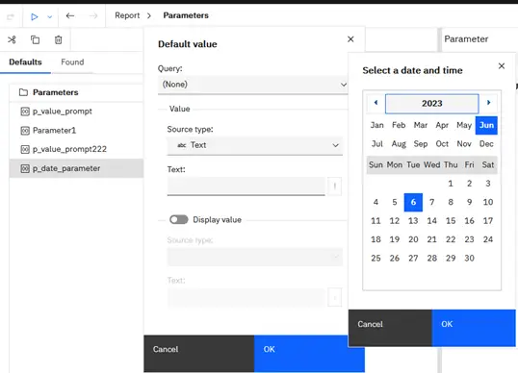
Task: Click the button beside the Text field
Action: pyautogui.click(x=335, y=186)
